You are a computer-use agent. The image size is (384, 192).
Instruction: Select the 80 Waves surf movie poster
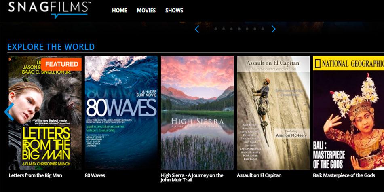coord(121,113)
